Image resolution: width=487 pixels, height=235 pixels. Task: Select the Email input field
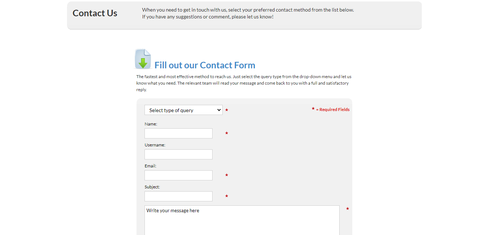pyautogui.click(x=178, y=175)
